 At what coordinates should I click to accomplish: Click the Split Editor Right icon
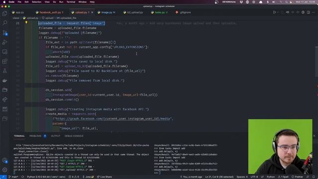(308, 12)
